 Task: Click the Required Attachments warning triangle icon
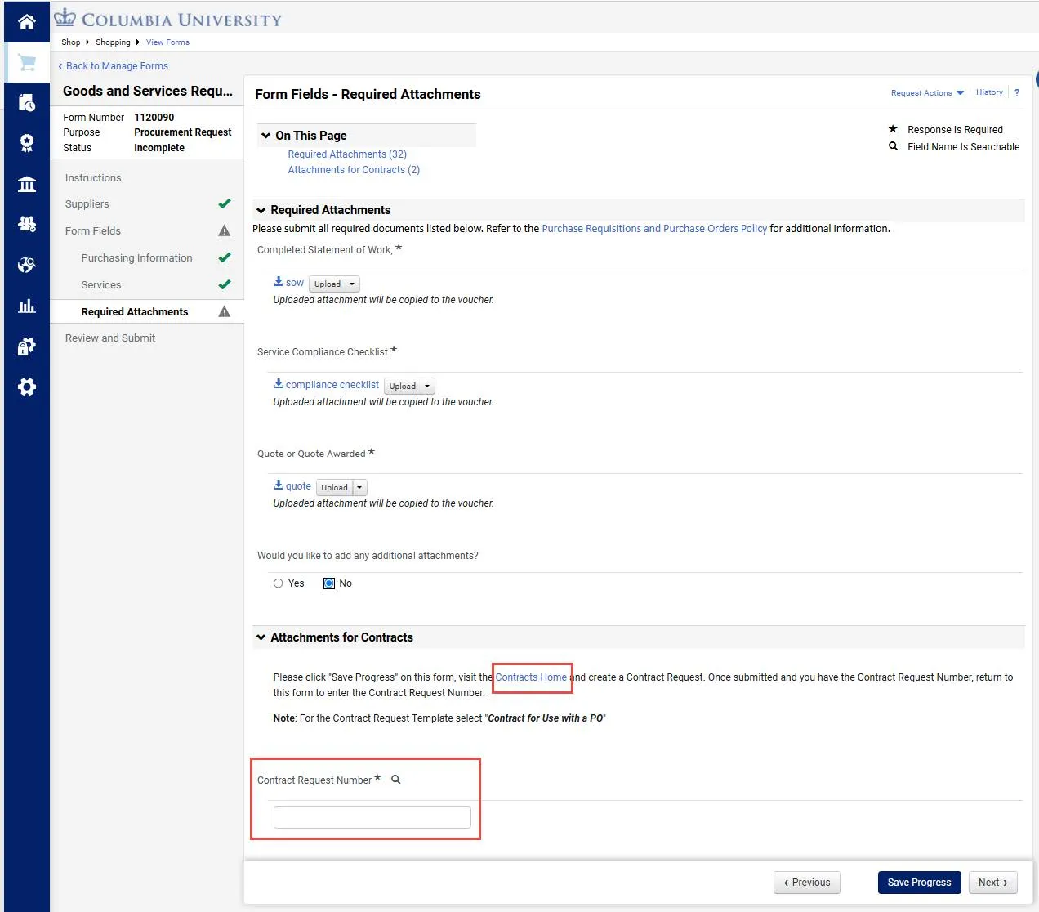click(x=225, y=311)
